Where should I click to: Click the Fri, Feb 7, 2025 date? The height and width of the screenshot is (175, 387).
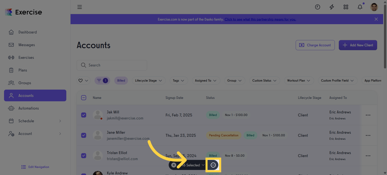179,115
